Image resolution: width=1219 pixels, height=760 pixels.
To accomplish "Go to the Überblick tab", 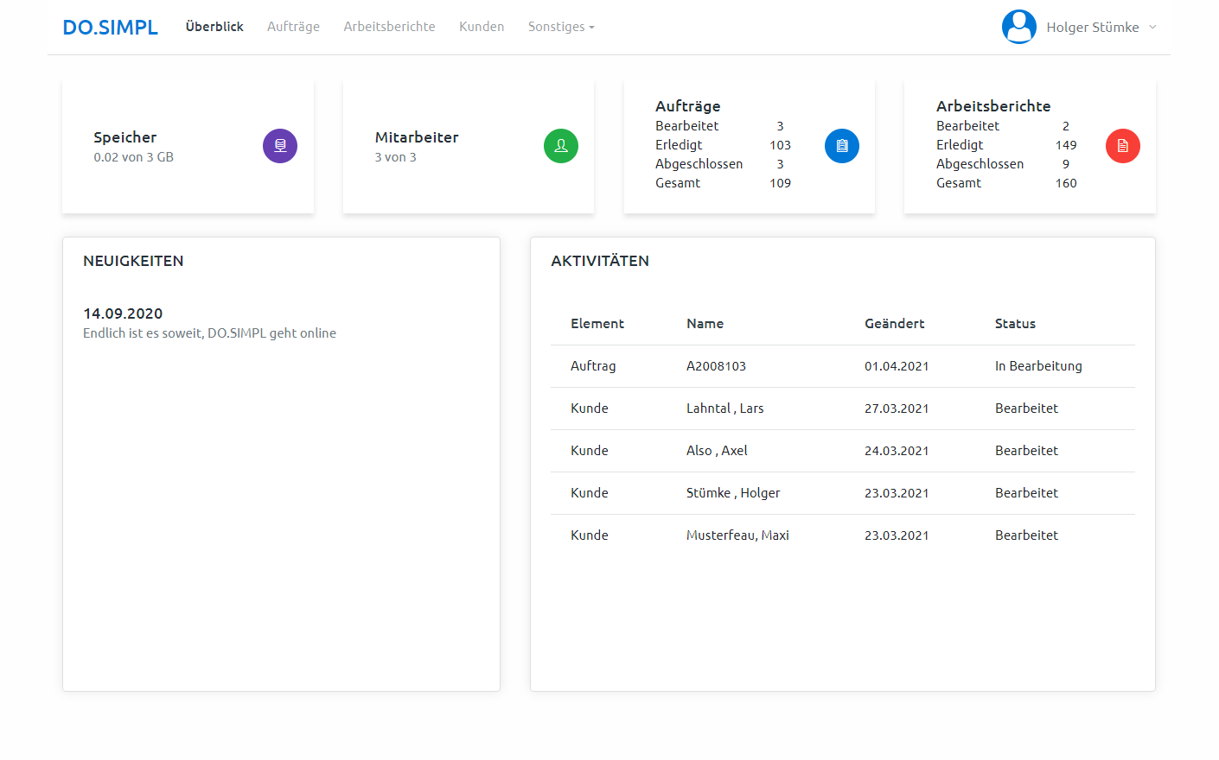I will click(214, 27).
